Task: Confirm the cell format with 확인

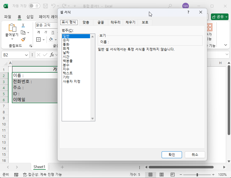Action: coord(172,155)
